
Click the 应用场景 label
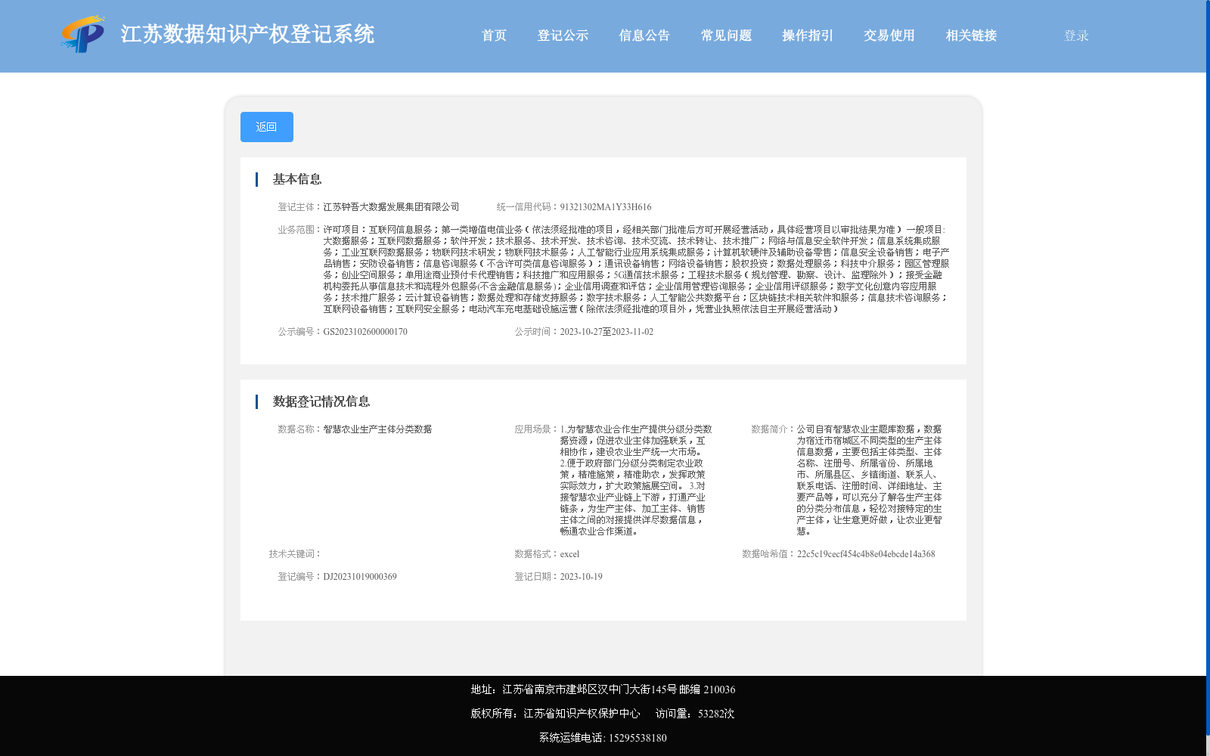tap(537, 429)
